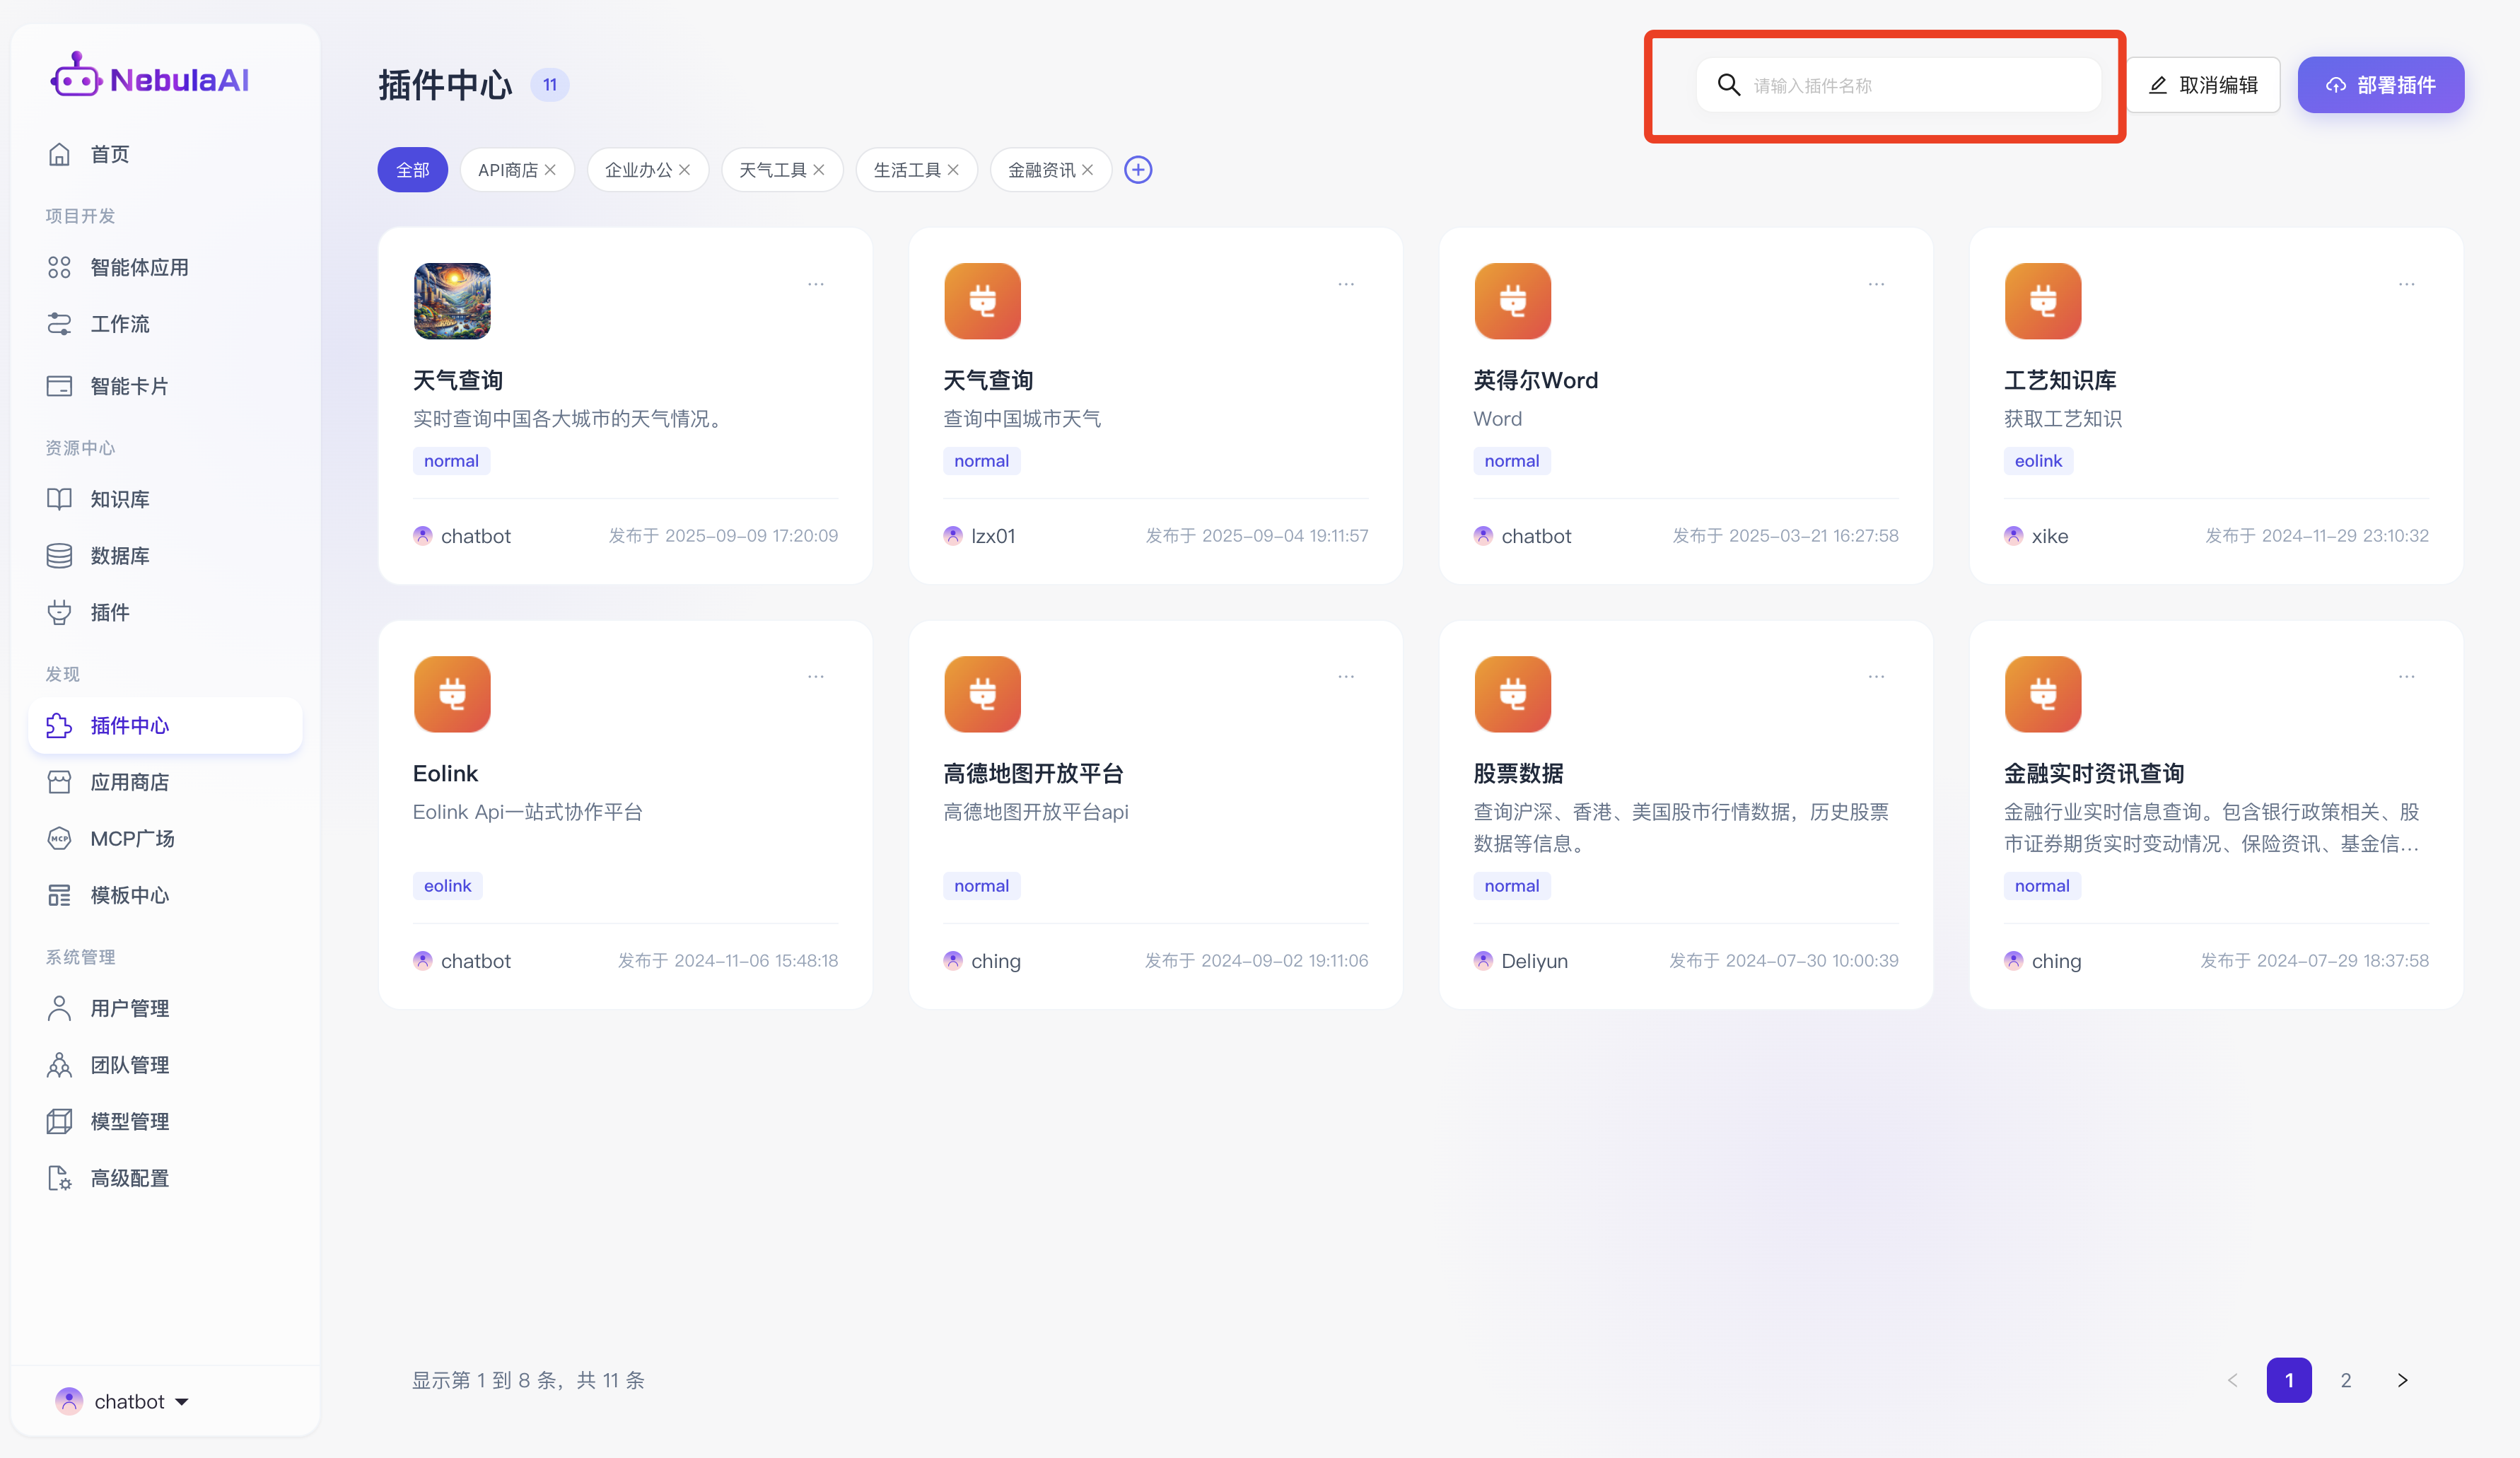Click the 取消编辑 button

coord(2203,85)
